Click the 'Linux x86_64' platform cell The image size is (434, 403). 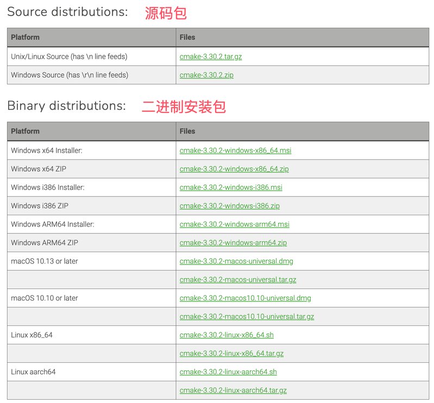pos(91,335)
